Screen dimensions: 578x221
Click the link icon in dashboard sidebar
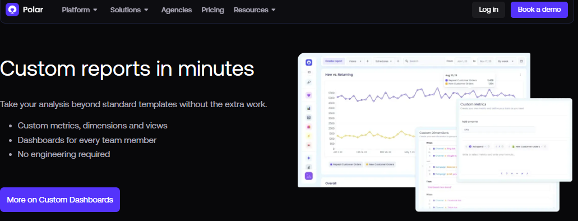coord(309,82)
